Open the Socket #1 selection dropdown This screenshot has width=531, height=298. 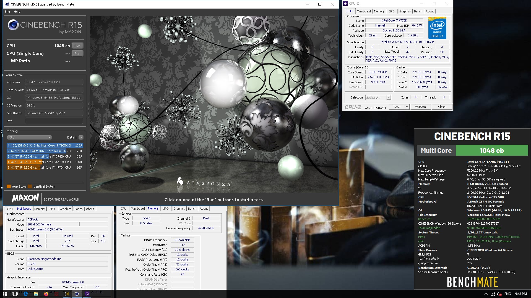coord(378,98)
